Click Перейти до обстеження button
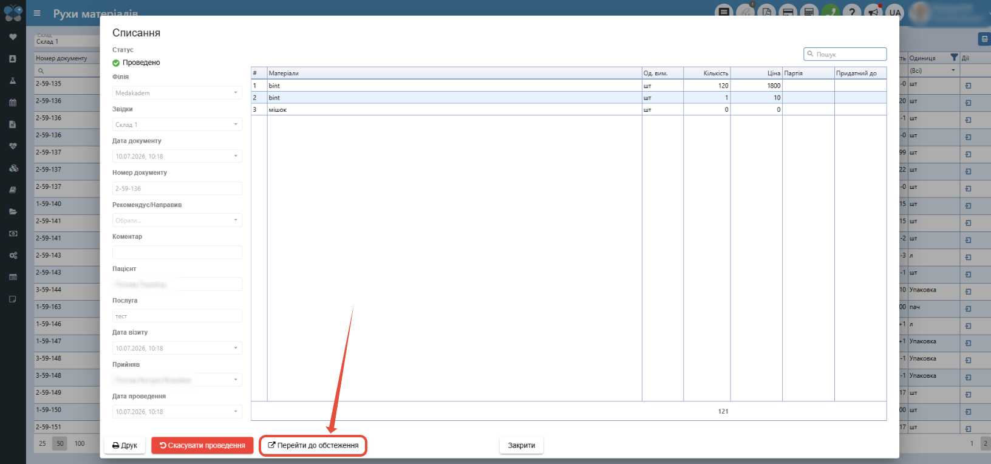 point(313,445)
